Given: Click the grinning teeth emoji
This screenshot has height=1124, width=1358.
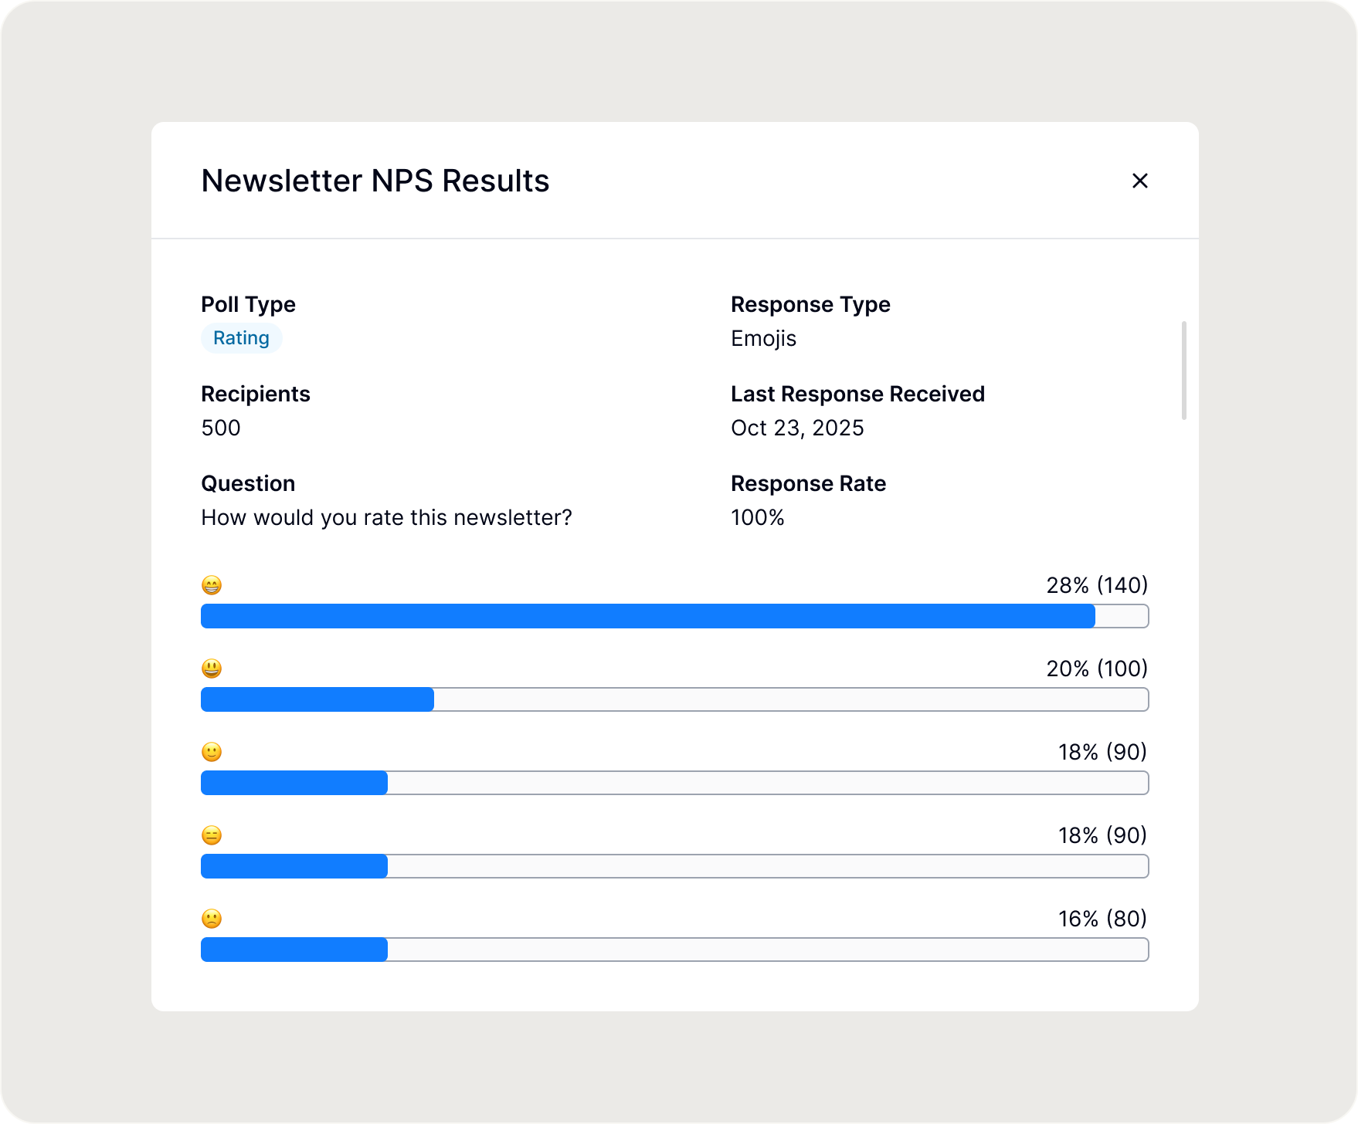Looking at the screenshot, I should [212, 585].
